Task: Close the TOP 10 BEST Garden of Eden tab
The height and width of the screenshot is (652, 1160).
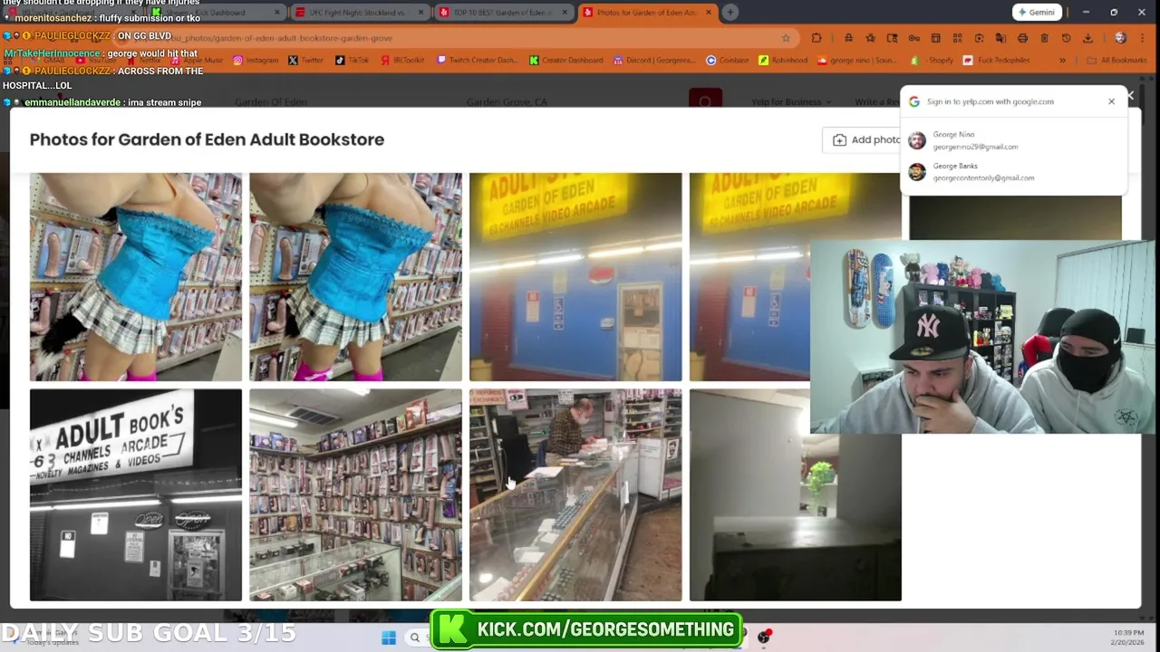Action: (x=565, y=13)
